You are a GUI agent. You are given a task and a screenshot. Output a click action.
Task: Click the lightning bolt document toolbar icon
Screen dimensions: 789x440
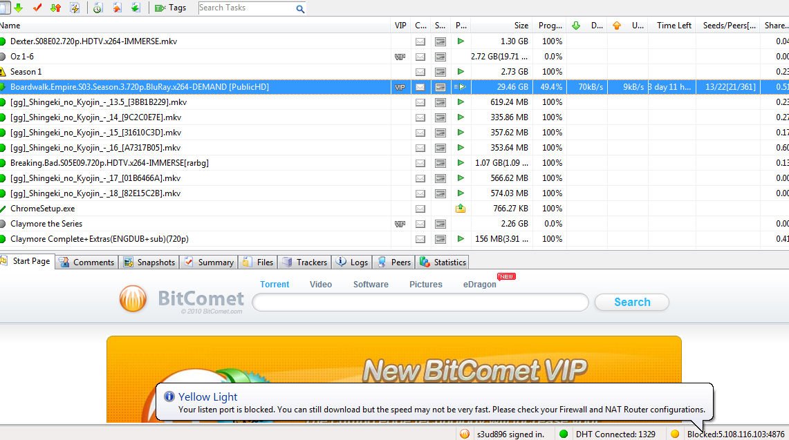pyautogui.click(x=75, y=8)
